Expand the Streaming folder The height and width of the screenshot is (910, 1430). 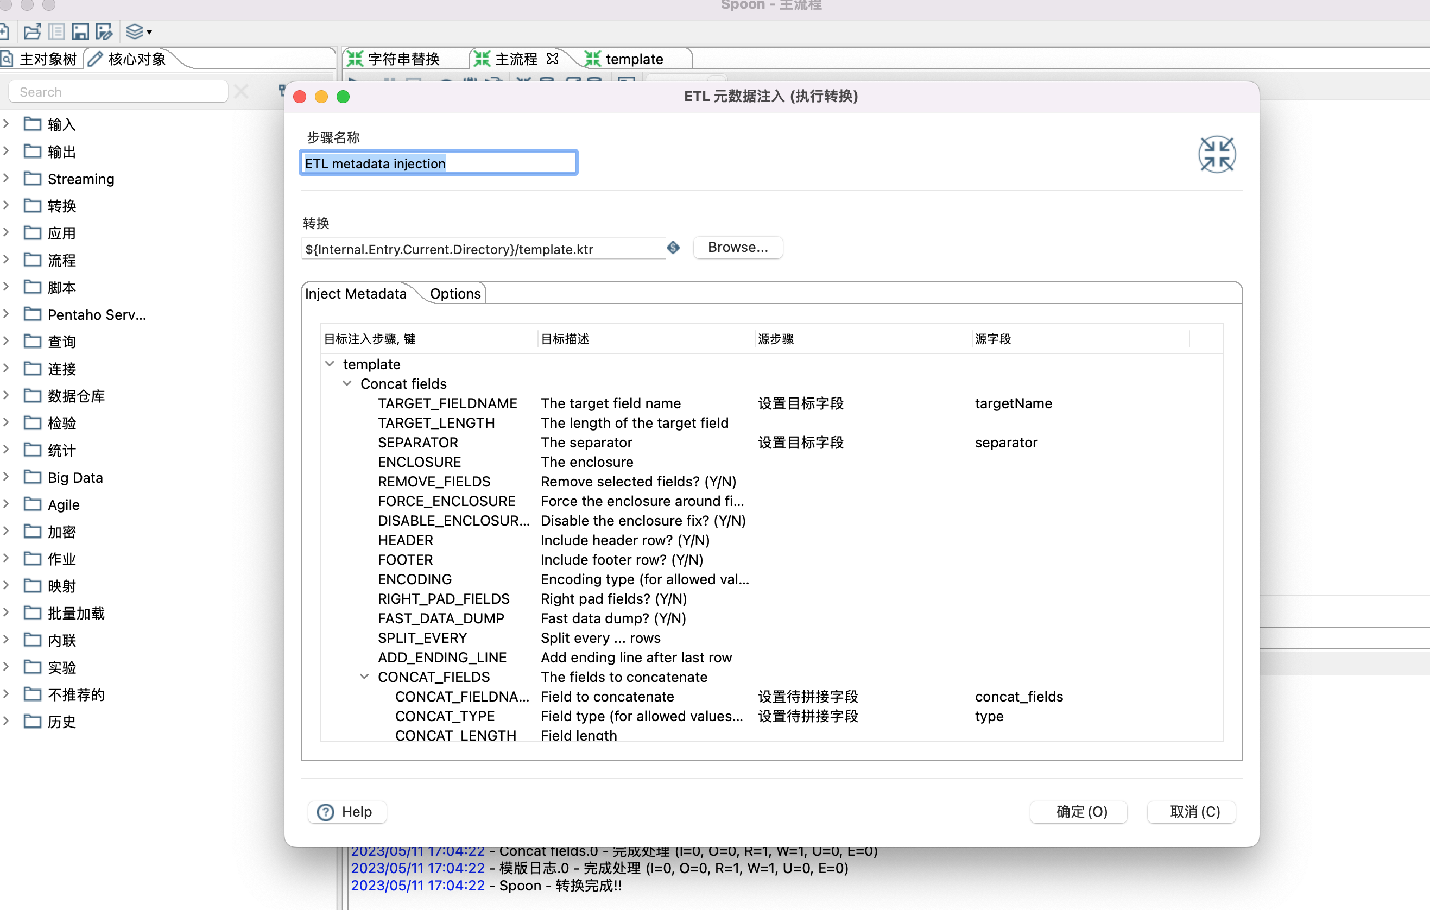click(7, 178)
